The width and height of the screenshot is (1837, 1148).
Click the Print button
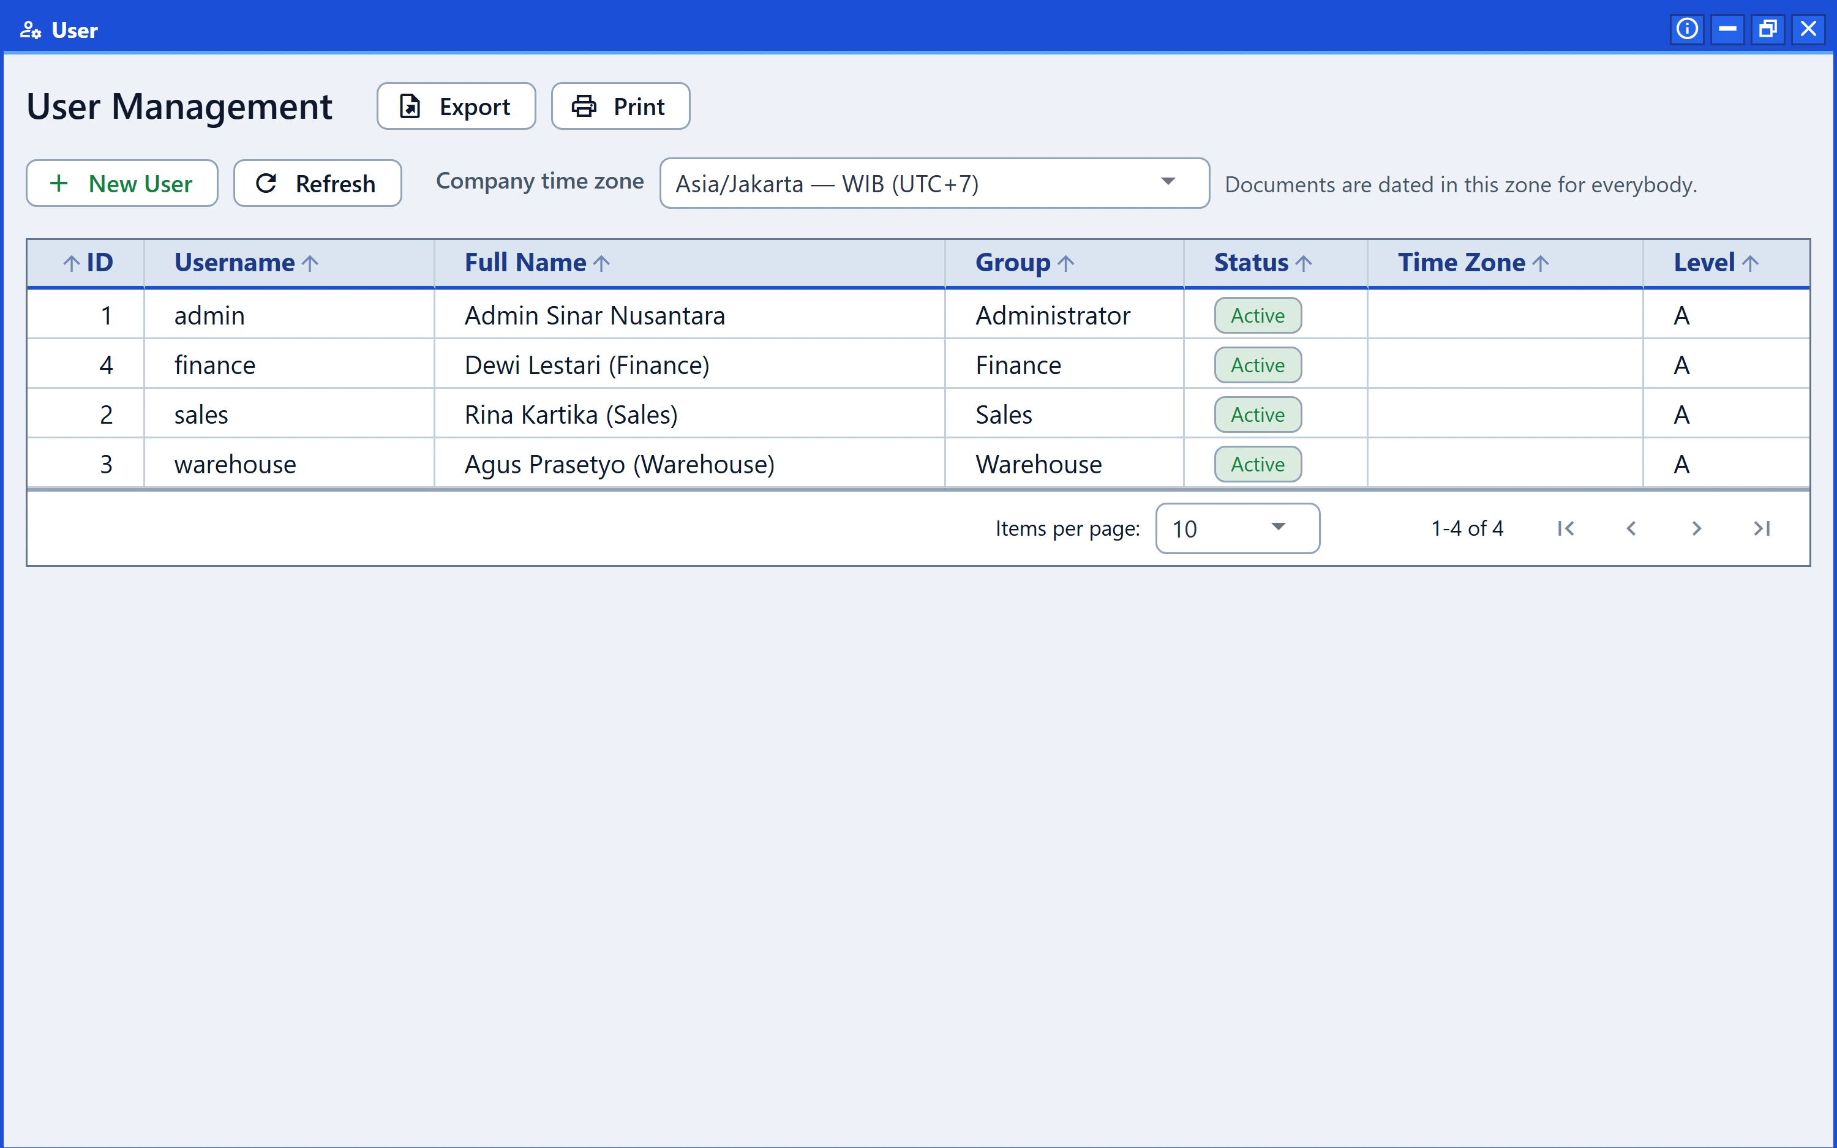620,107
